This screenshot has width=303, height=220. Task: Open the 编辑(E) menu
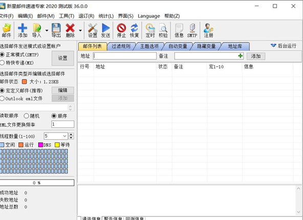coord(25,16)
